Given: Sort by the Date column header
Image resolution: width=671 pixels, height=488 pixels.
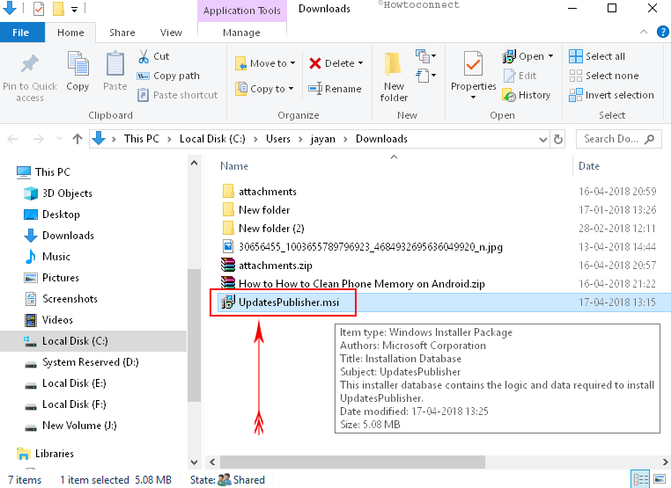Looking at the screenshot, I should pyautogui.click(x=589, y=166).
